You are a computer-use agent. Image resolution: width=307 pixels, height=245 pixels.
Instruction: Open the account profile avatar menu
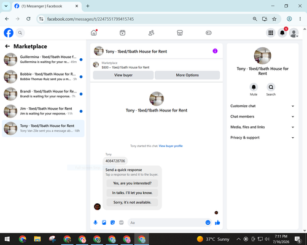(x=293, y=32)
